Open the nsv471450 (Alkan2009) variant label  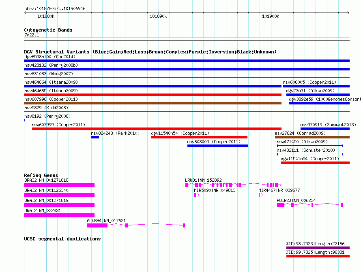tap(302, 142)
